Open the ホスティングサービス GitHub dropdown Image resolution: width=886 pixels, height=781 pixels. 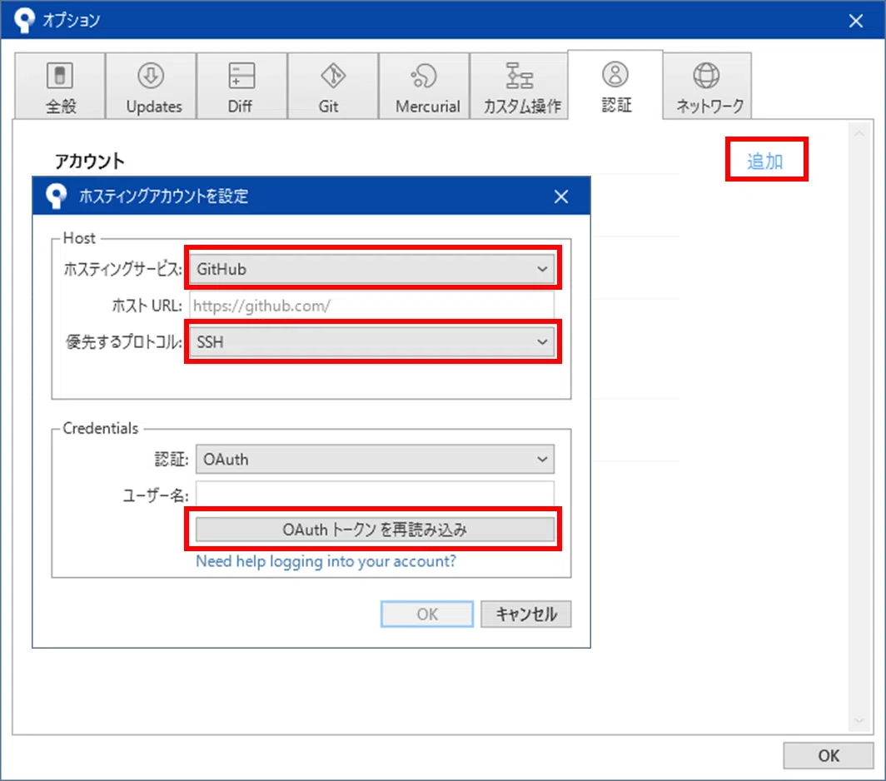coord(371,269)
